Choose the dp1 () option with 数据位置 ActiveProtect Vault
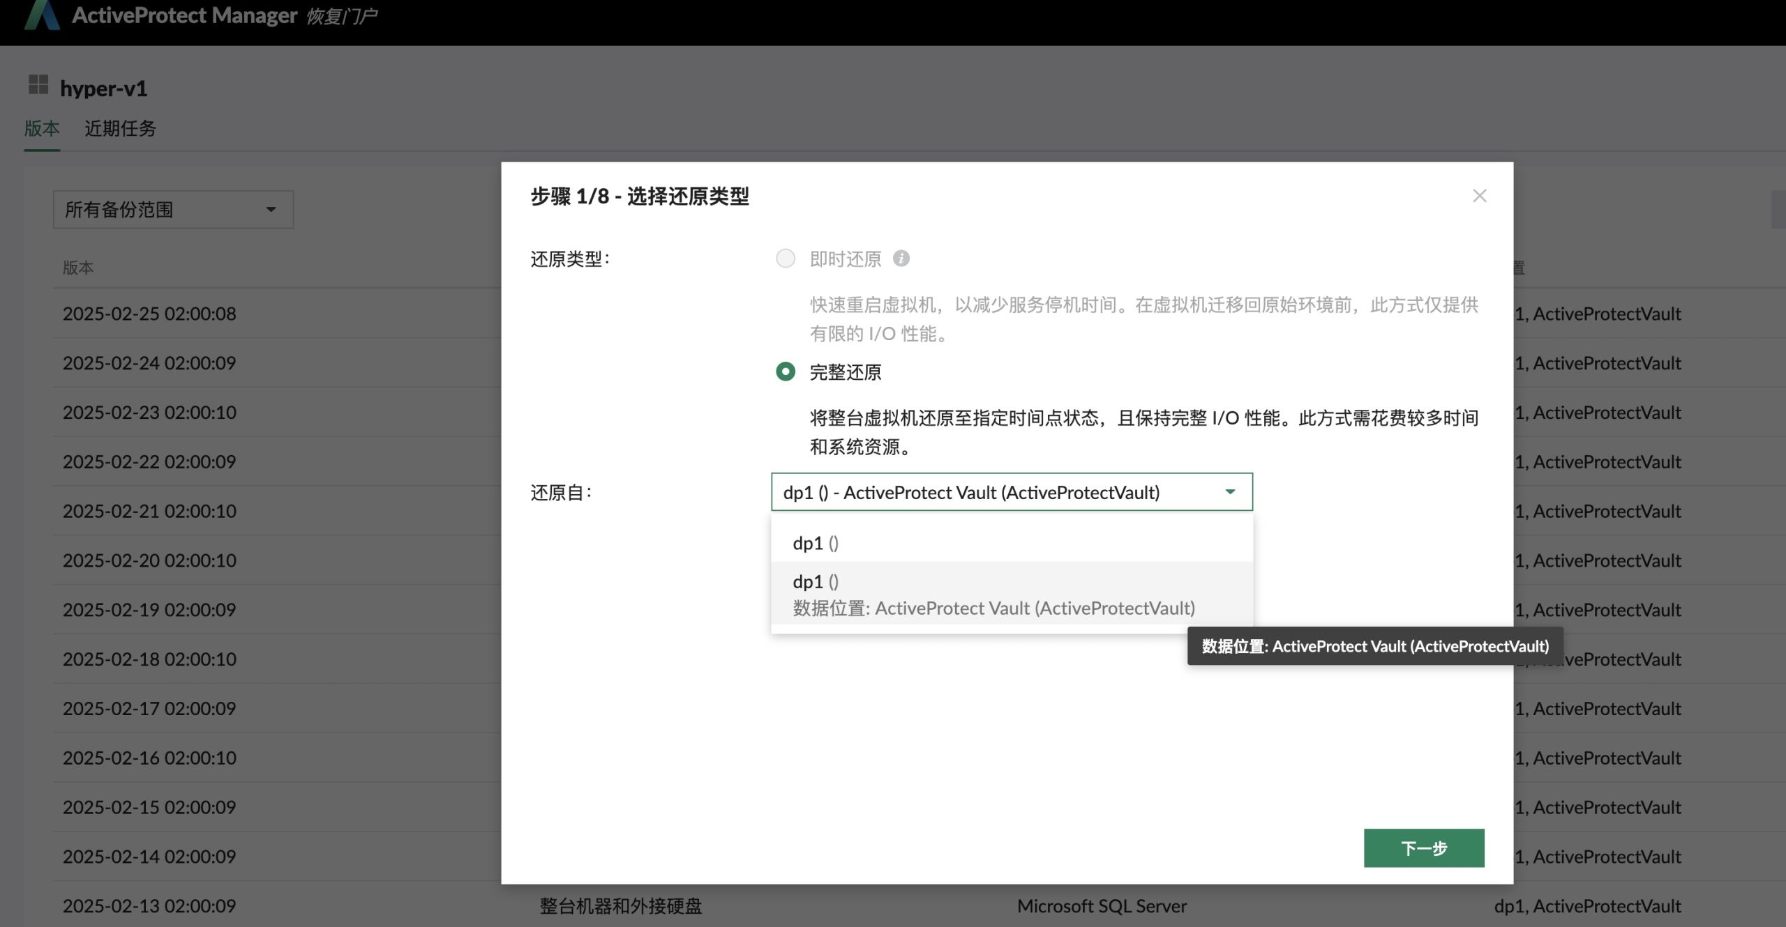The height and width of the screenshot is (927, 1786). [1012, 595]
